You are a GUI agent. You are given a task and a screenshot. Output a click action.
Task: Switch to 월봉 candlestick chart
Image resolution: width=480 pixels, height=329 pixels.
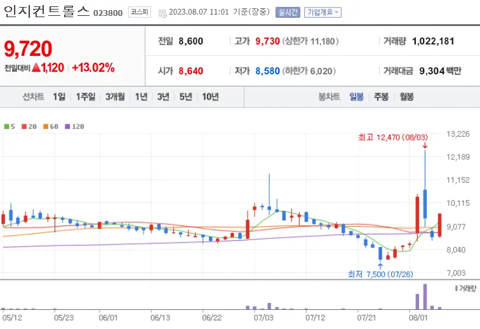(406, 97)
